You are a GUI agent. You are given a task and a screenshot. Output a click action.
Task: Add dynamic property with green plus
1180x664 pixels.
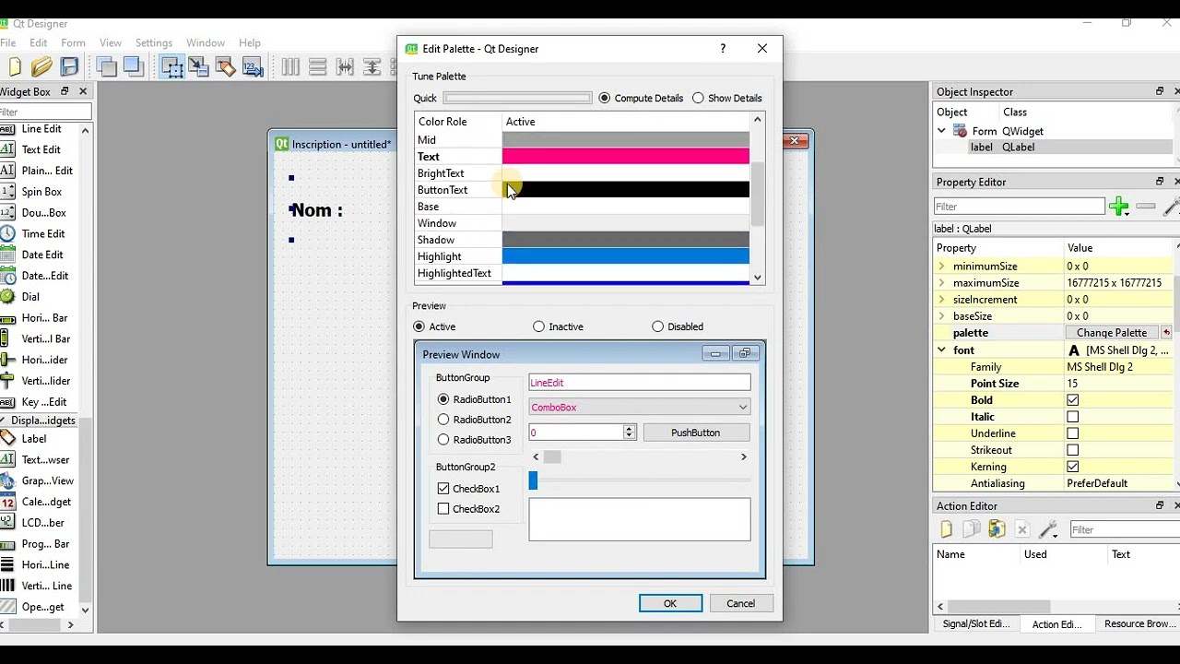click(1119, 207)
